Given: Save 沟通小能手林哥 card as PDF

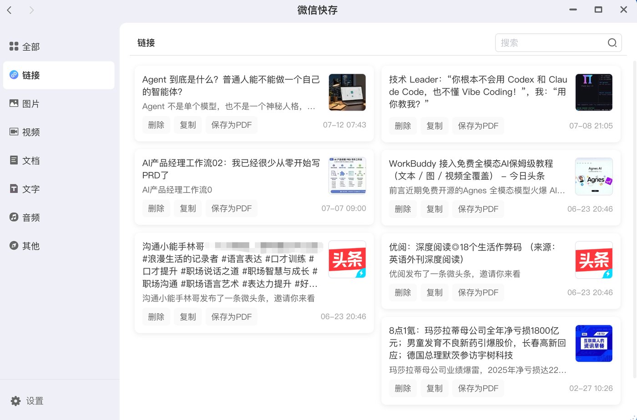Looking at the screenshot, I should coord(232,317).
